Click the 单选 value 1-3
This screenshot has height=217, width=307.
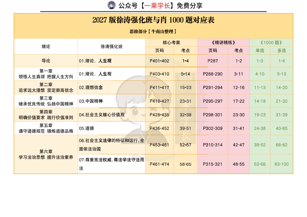tap(260, 61)
